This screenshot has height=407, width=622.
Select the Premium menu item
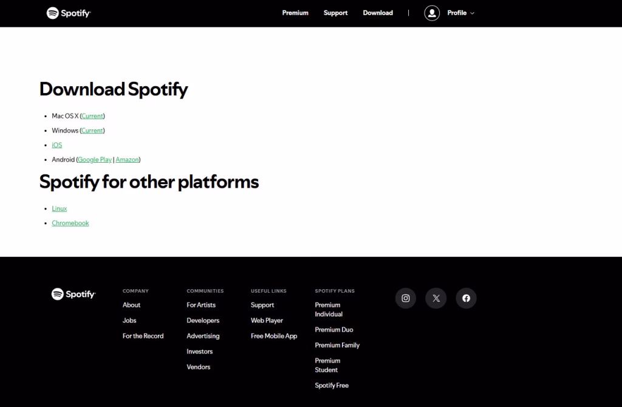295,13
